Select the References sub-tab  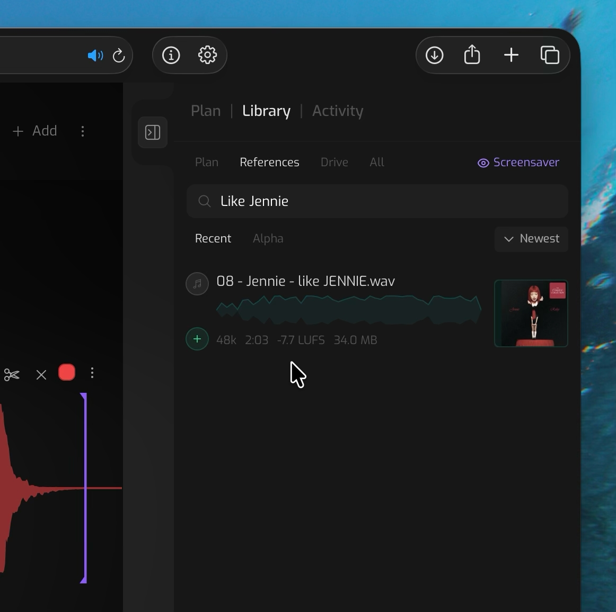pos(269,163)
